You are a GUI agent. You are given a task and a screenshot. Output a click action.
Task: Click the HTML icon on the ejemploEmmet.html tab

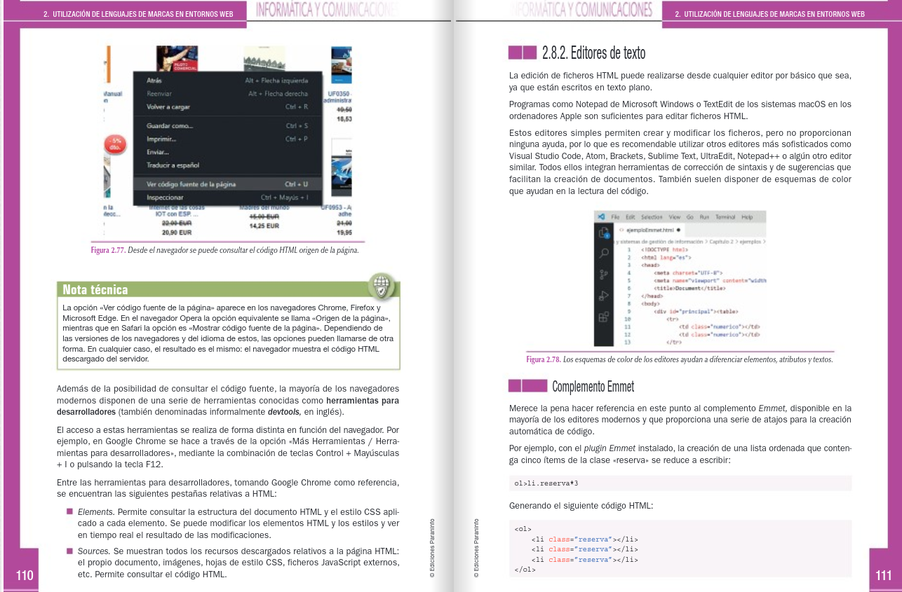pos(621,230)
